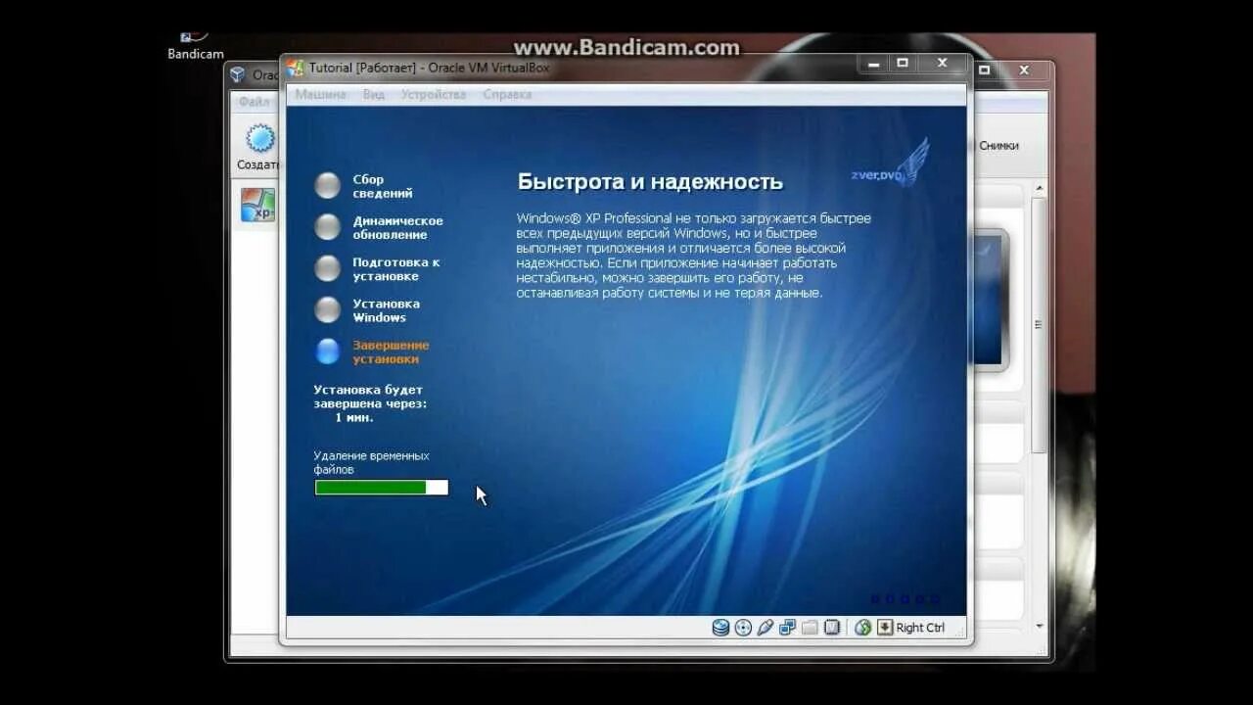Close the Tutorial VM window
1253x705 pixels.
click(942, 64)
